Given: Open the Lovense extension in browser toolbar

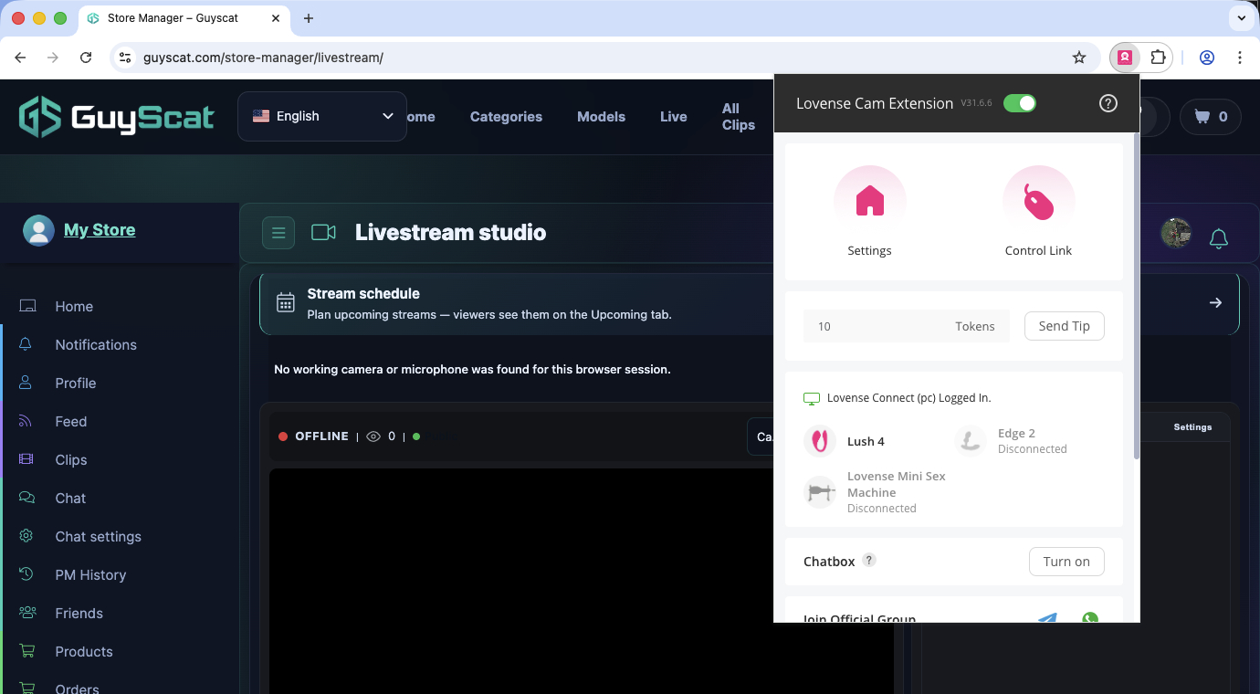Looking at the screenshot, I should (x=1125, y=58).
